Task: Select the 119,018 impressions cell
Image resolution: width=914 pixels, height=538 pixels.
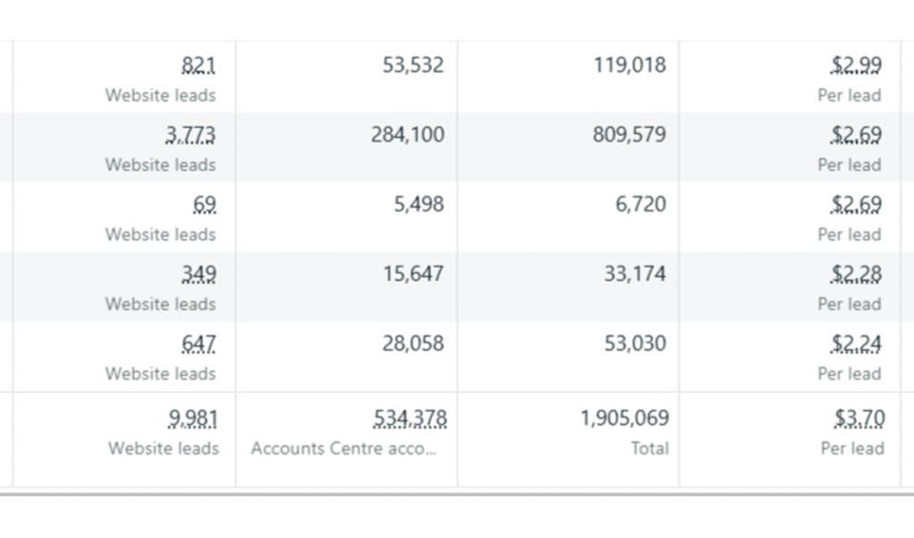Action: (629, 65)
